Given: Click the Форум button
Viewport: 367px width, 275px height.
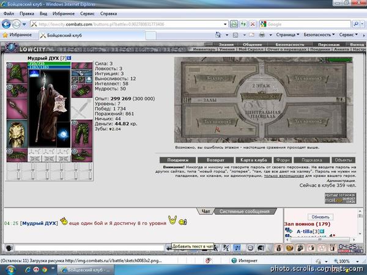Looking at the screenshot, I should [283, 160].
